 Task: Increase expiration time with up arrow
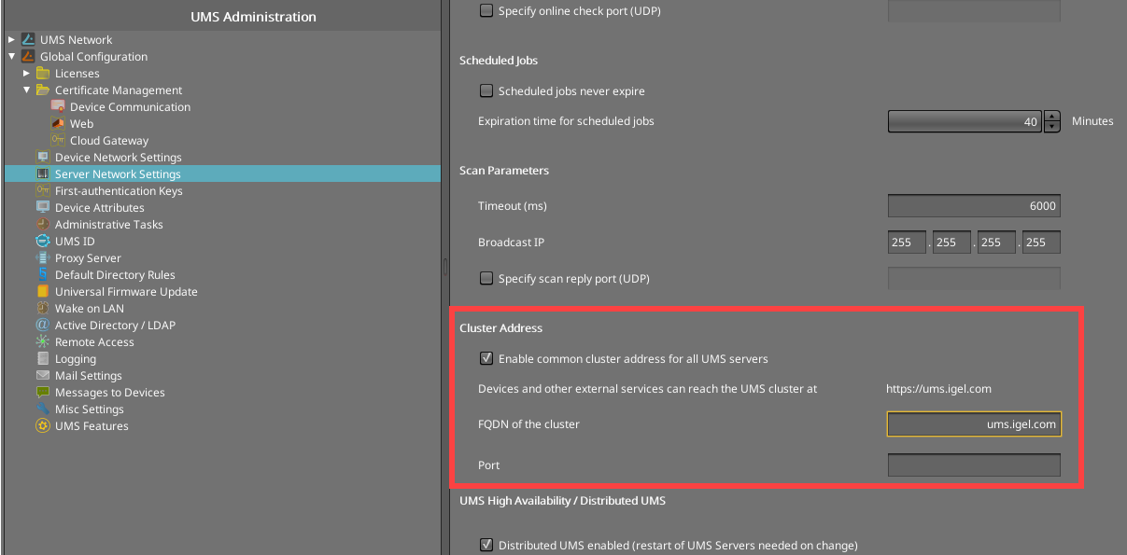click(x=1052, y=117)
